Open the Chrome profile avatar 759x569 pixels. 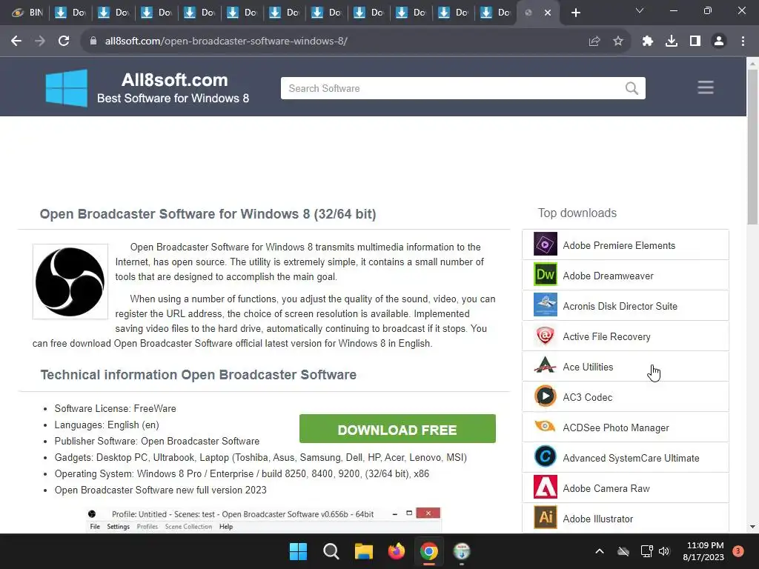tap(719, 41)
